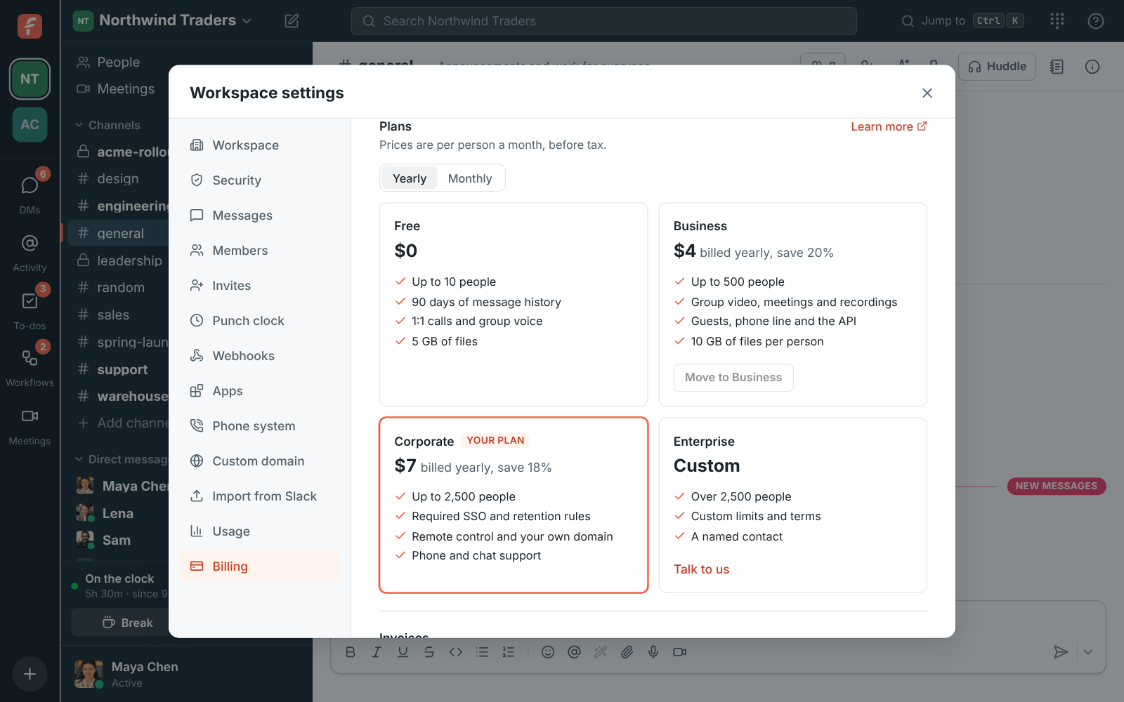Open the compose new message icon
Screen dimensions: 1124x702
point(292,21)
